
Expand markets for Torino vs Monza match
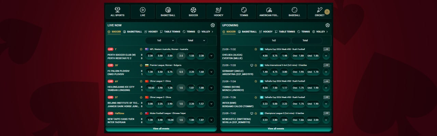pyautogui.click(x=326, y=88)
